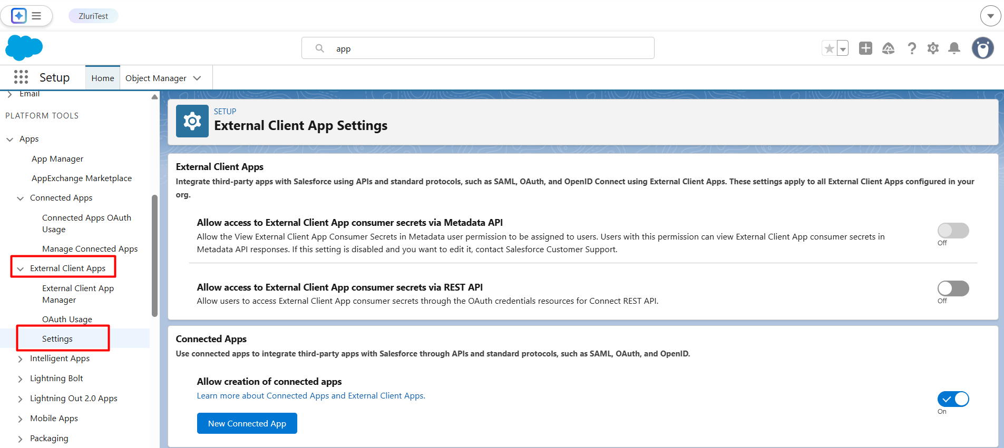Viewport: 1004px width, 448px height.
Task: Click the New Connected App button
Action: click(x=247, y=423)
